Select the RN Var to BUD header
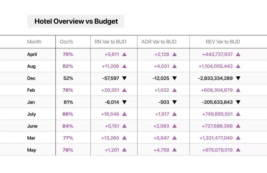The image size is (267, 173). 110,42
